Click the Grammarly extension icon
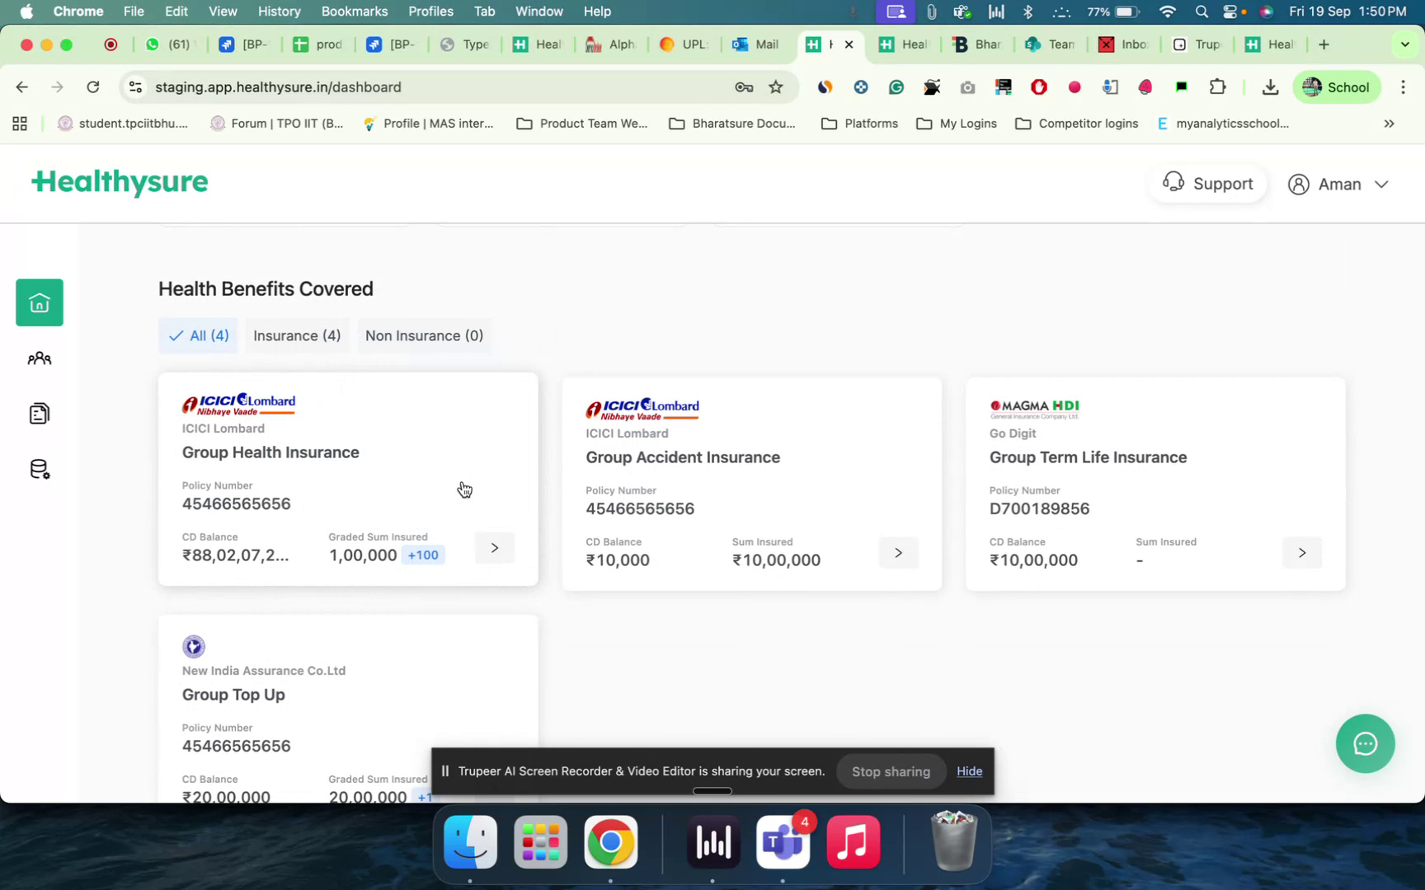 [x=896, y=87]
